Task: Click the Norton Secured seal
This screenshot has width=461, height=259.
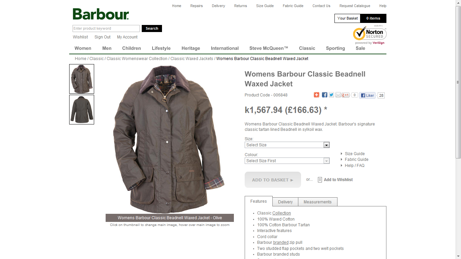Action: (370, 35)
